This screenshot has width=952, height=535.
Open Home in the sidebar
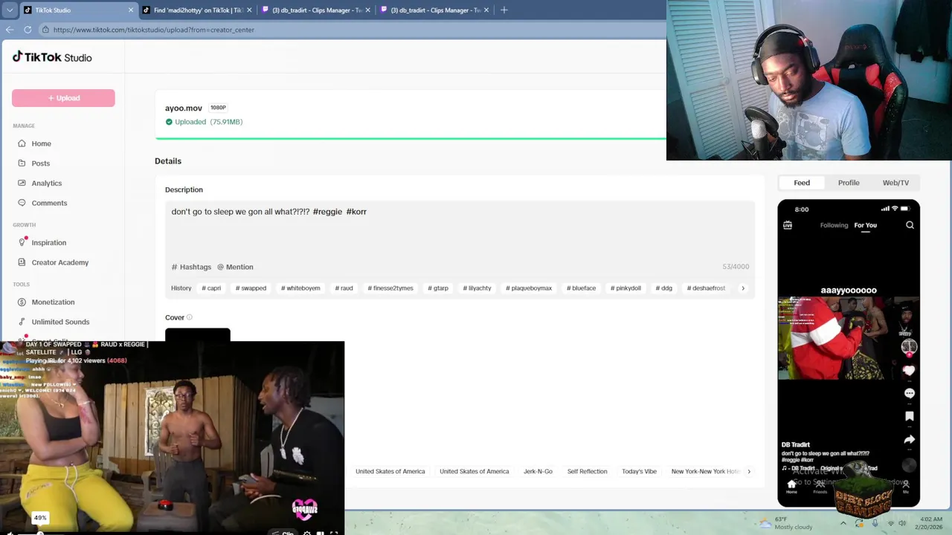click(41, 143)
